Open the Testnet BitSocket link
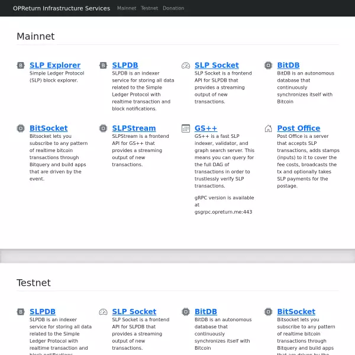Screen dimensions: 355x355 click(x=296, y=312)
